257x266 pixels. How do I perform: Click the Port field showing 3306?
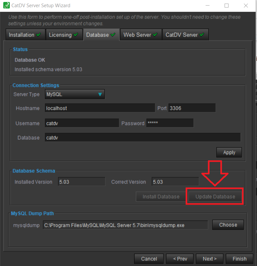pos(192,108)
